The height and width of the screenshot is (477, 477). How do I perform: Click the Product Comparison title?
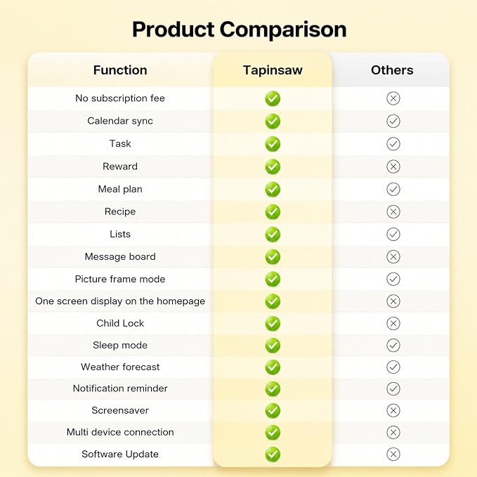239,30
